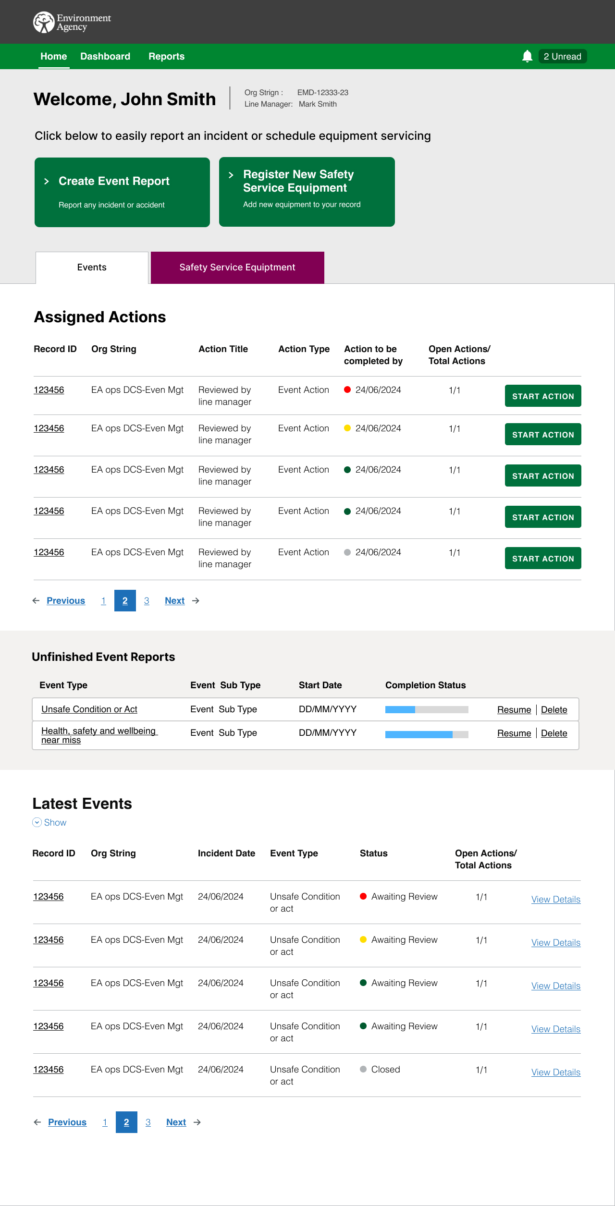Start action for the row with yellow due-date dot

543,434
